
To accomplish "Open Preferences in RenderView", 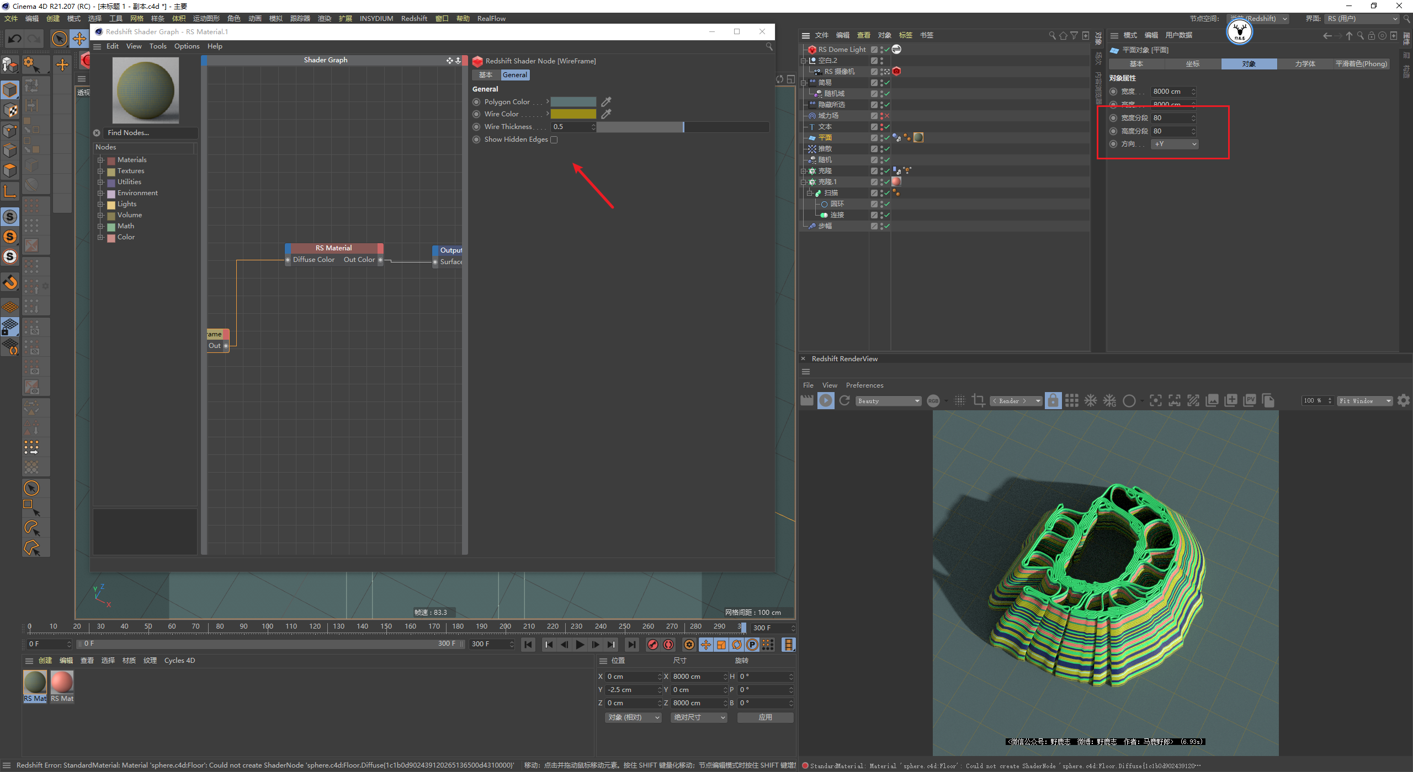I will [864, 385].
